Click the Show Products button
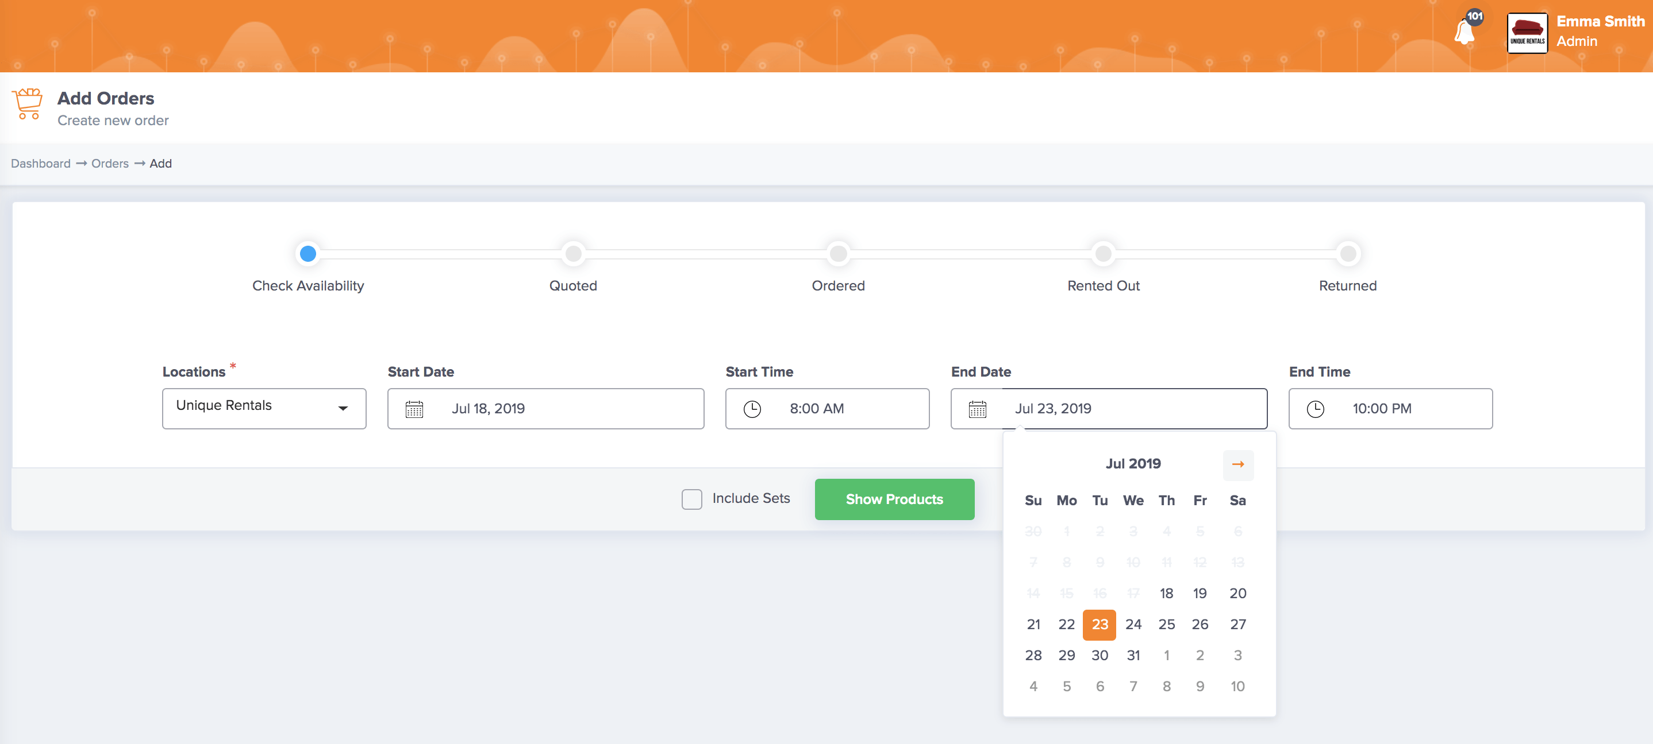The width and height of the screenshot is (1653, 744). (894, 499)
